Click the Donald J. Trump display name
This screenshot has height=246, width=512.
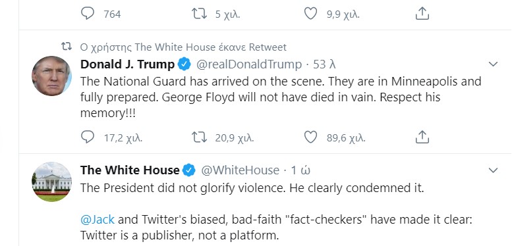[127, 64]
